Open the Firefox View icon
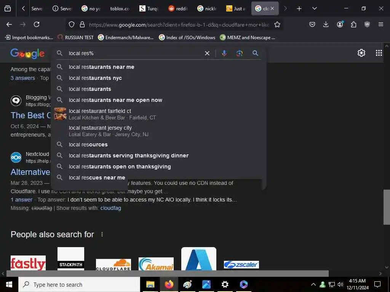 point(8,8)
